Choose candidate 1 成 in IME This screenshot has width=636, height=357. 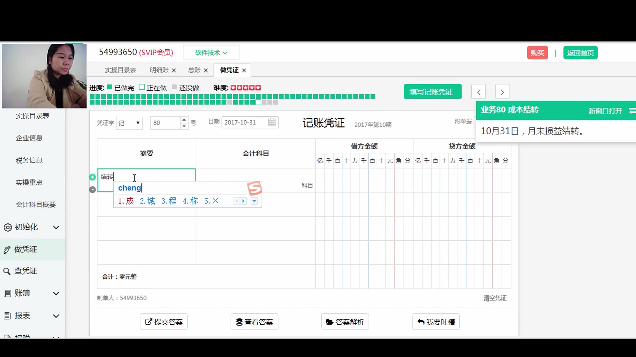coord(126,201)
